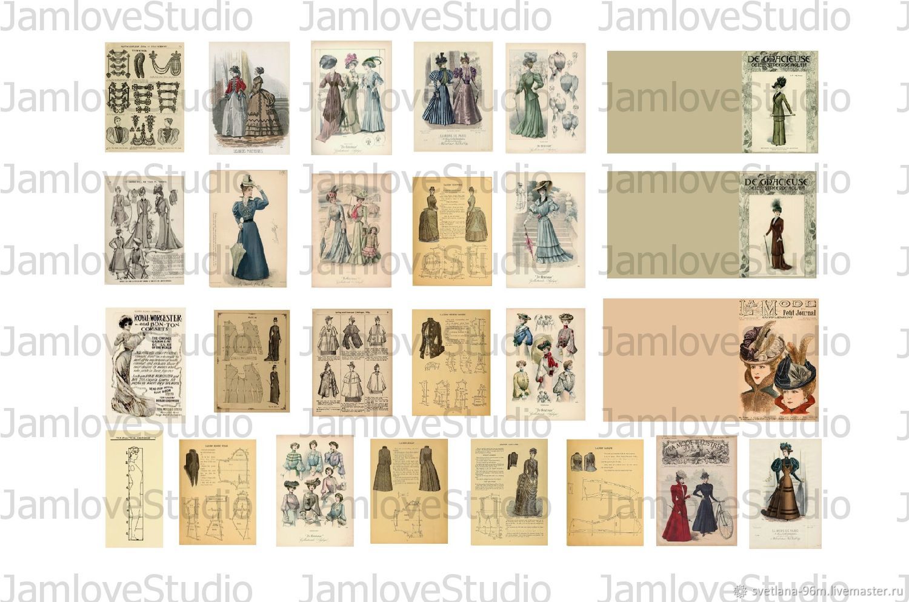Screen dimensions: 909x602
Task: Open the plate of three women in large hats
Action: (x=351, y=98)
